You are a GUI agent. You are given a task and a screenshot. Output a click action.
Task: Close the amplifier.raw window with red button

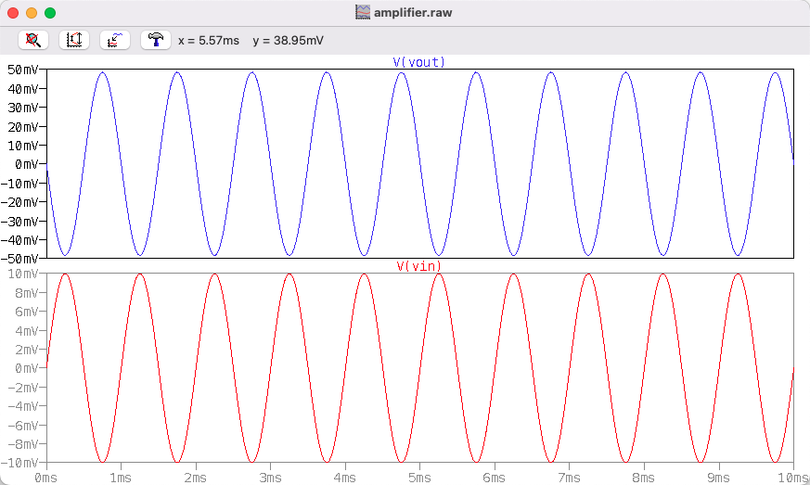[13, 13]
